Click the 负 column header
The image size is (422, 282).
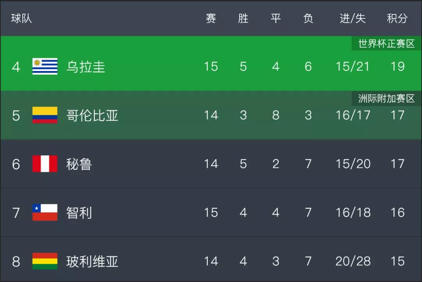tap(308, 19)
